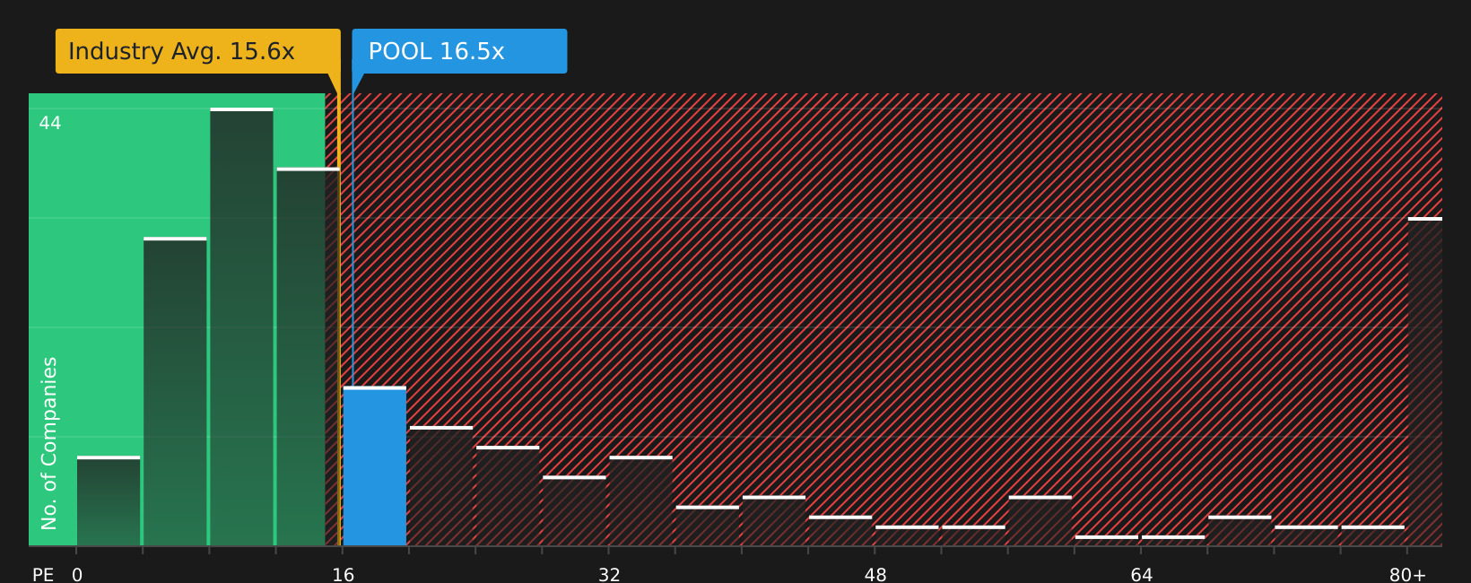Click the No. of Companies axis title
The height and width of the screenshot is (583, 1471).
click(49, 443)
